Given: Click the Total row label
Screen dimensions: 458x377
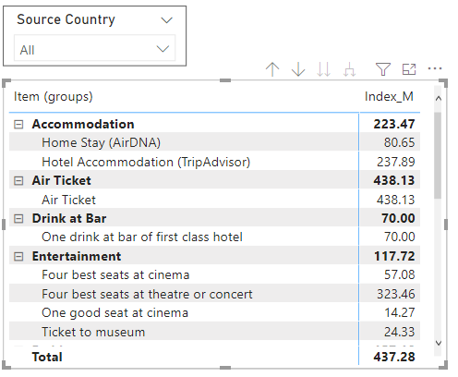Looking at the screenshot, I should click(x=47, y=357).
